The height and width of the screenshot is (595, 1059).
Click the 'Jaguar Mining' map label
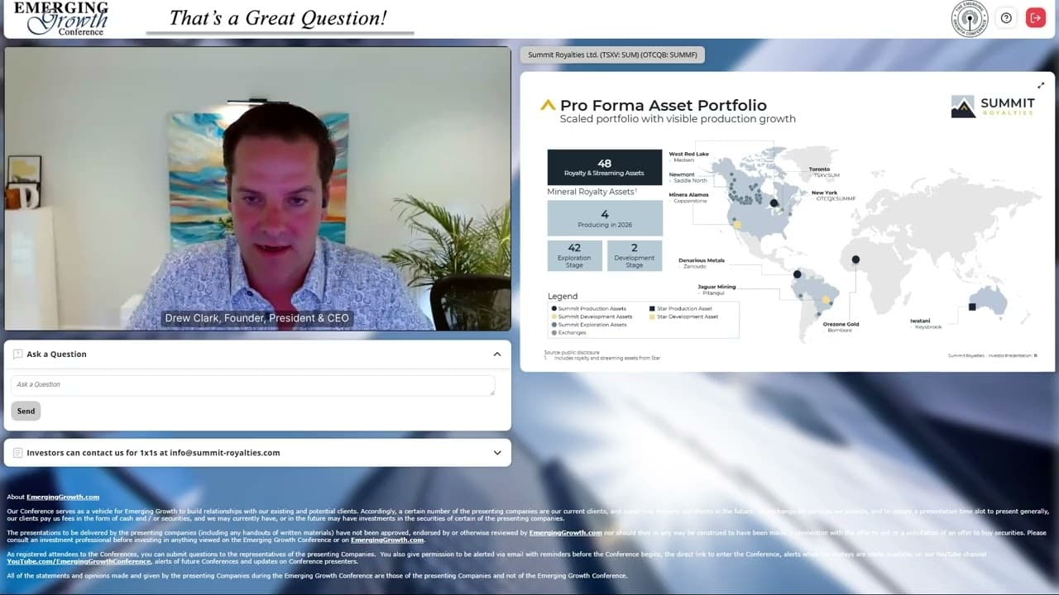click(x=716, y=287)
